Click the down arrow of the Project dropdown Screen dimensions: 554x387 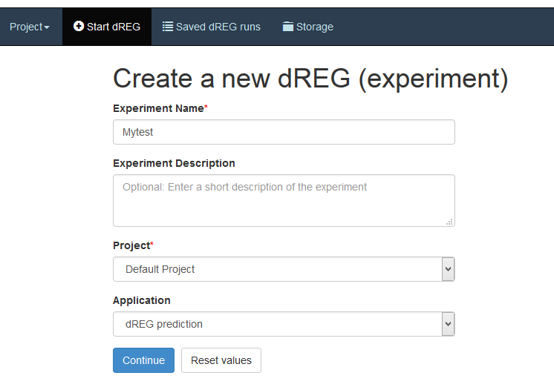(448, 269)
